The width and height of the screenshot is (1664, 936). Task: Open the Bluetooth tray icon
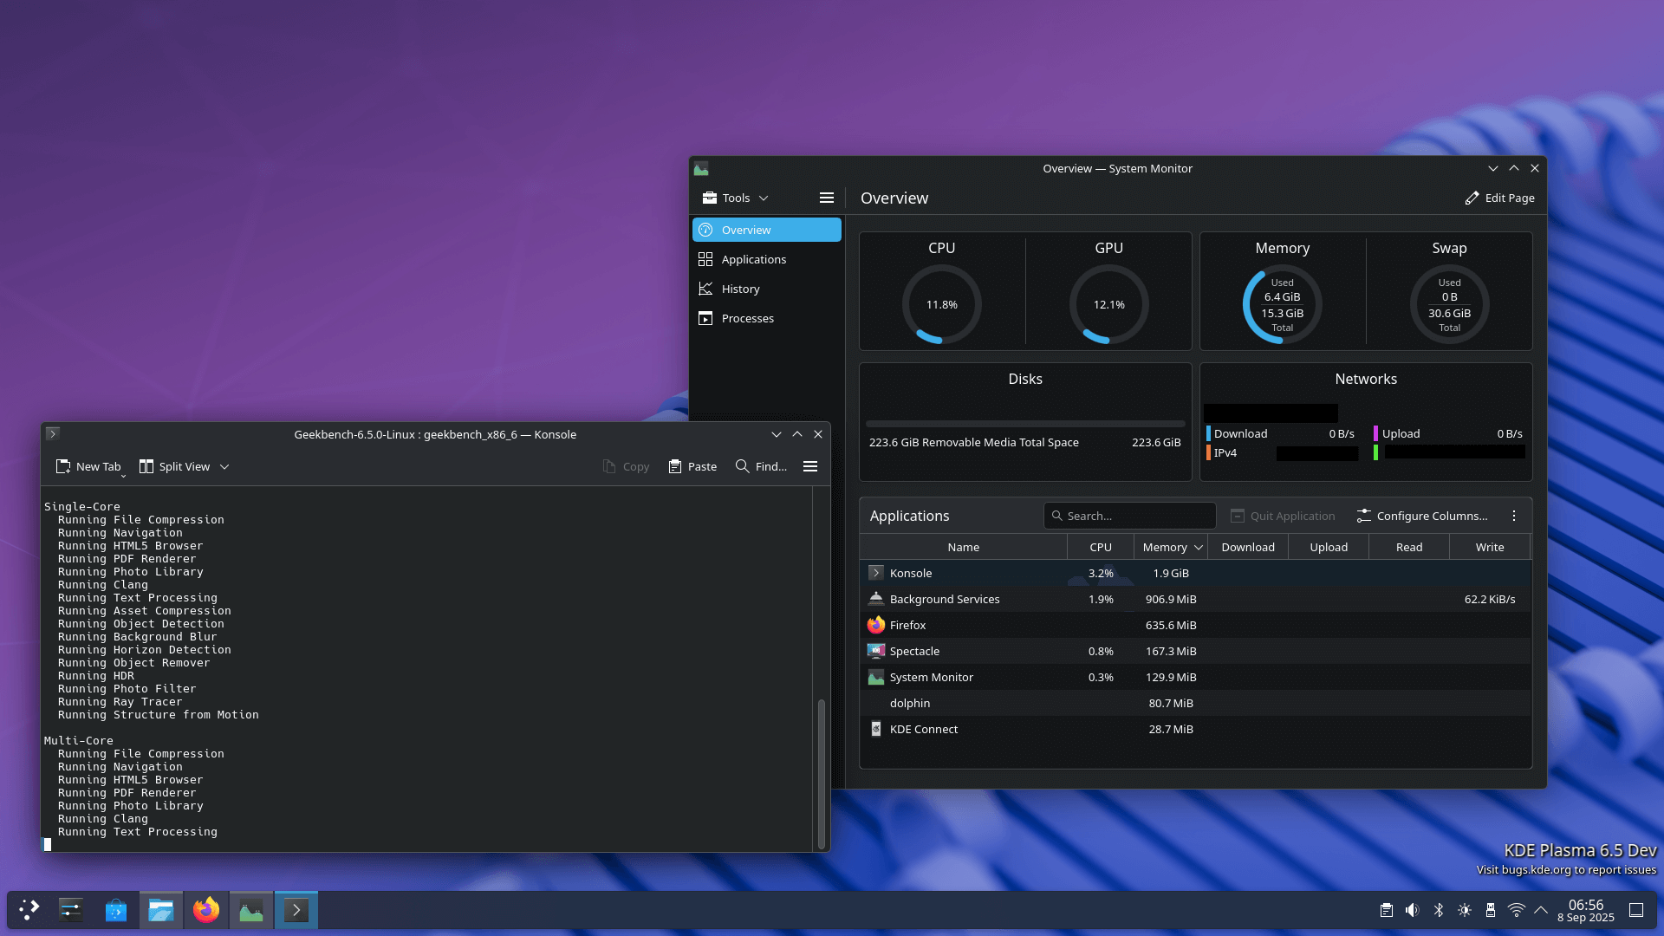coord(1438,910)
